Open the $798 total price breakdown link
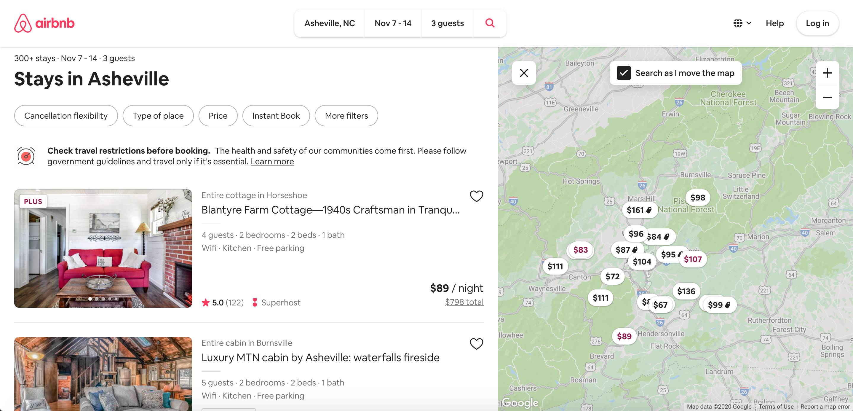853x411 pixels. tap(464, 302)
